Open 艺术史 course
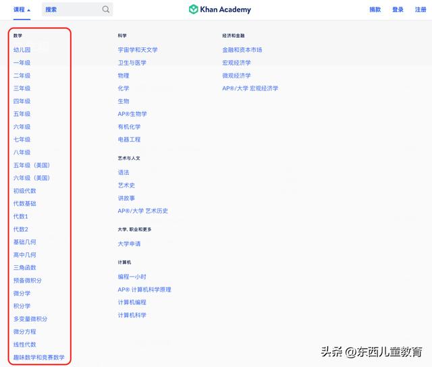Screen dimensions: 432x367 [x=126, y=186]
